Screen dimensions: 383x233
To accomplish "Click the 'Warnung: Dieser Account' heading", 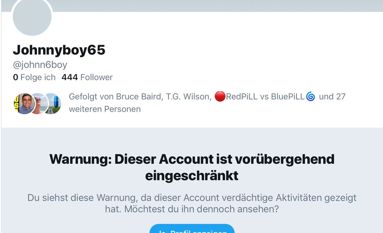I will point(192,159).
